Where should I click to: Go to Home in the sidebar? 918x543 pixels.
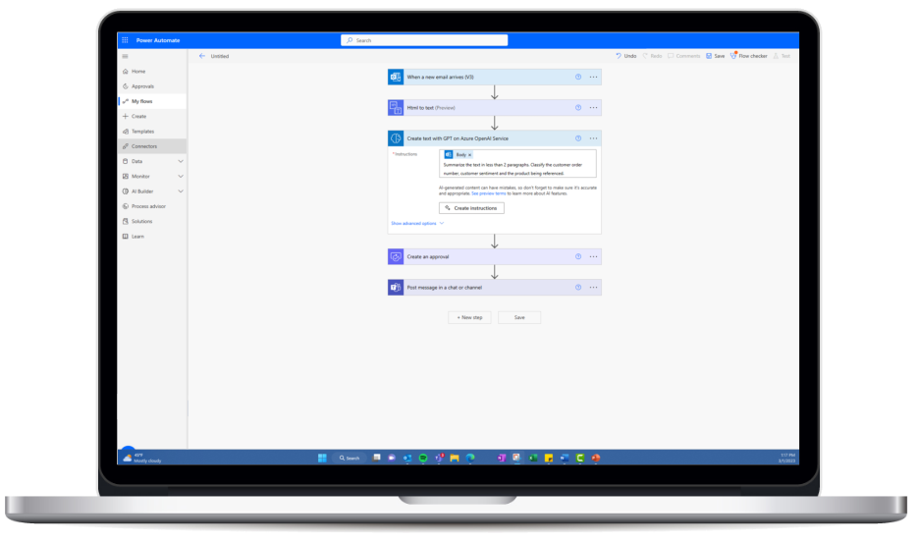click(x=152, y=71)
